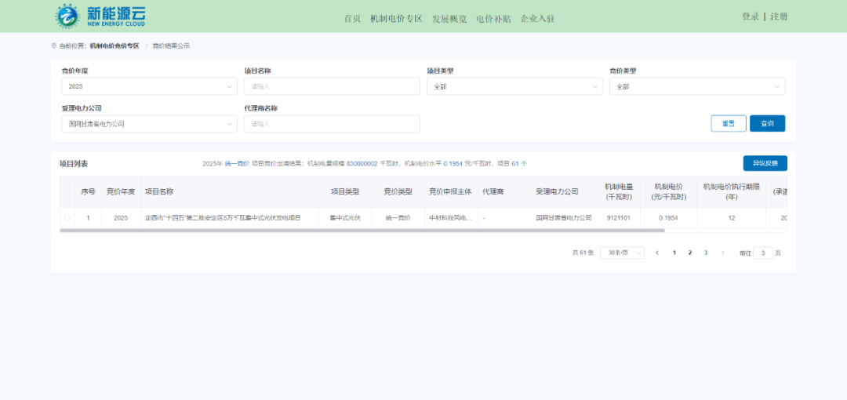Change page size via 30条/页 selector
Screen dimensions: 847x400
click(622, 253)
